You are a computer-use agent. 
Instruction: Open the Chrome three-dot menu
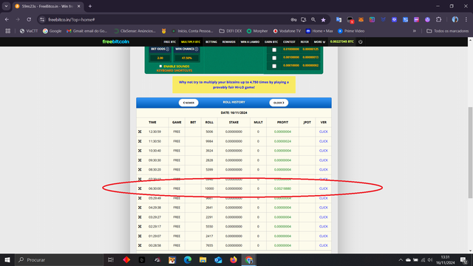pos(466,20)
